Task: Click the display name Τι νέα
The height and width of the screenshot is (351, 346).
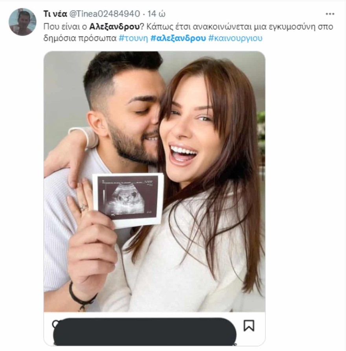Action: [55, 14]
